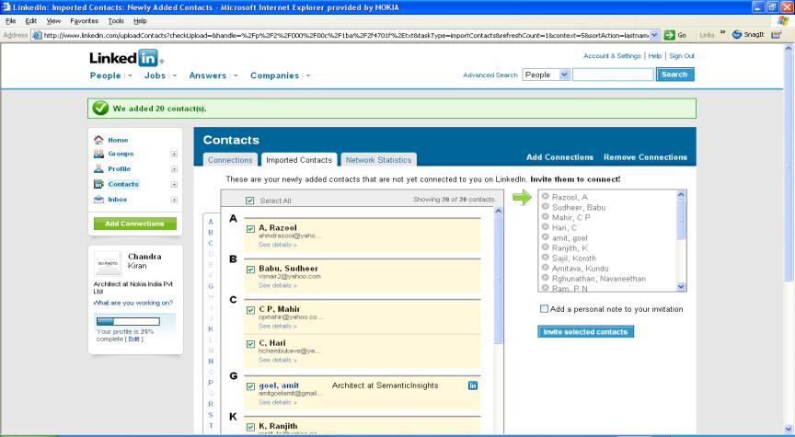Remove Amitava, Kundu from the invite list

(545, 267)
